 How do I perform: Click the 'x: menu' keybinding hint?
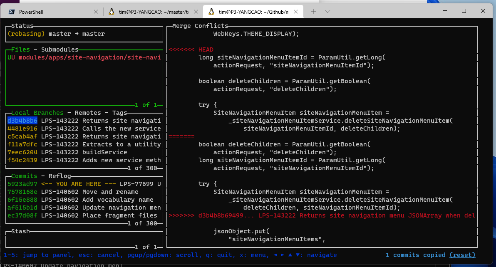click(x=254, y=255)
